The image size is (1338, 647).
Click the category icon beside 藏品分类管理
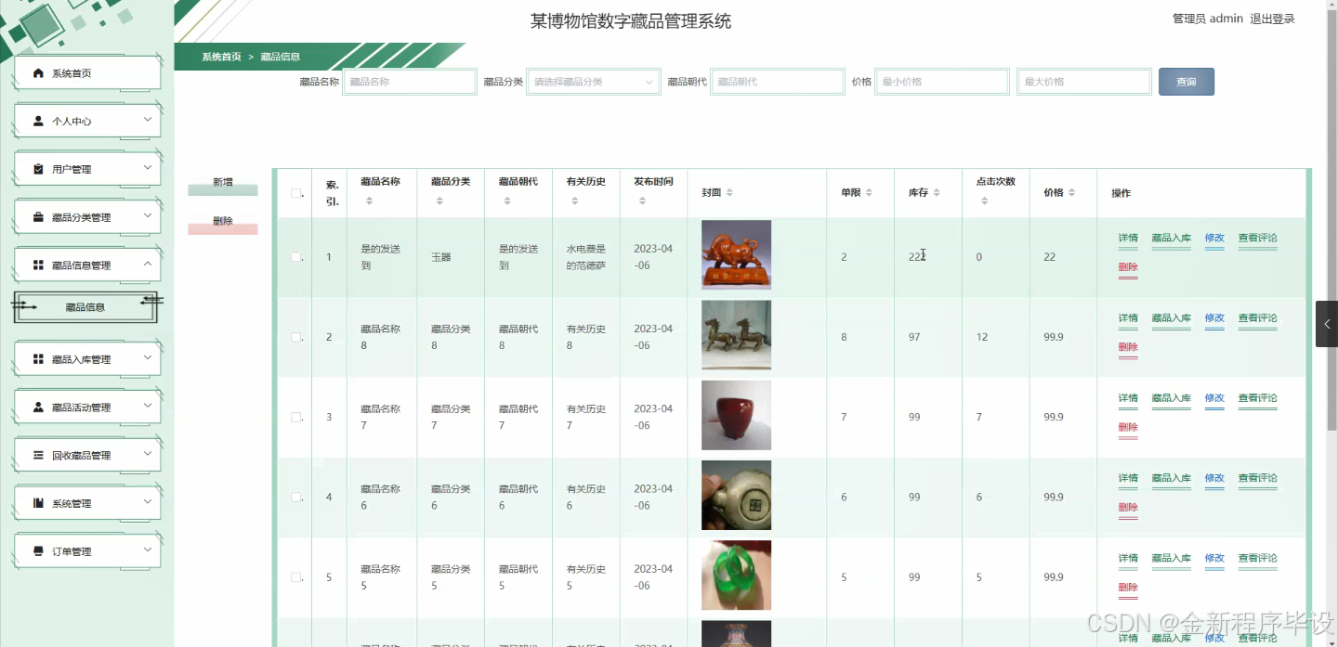pyautogui.click(x=36, y=216)
